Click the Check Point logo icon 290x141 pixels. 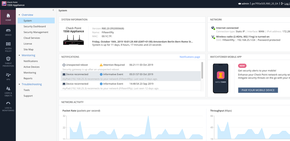[x=4, y=4]
